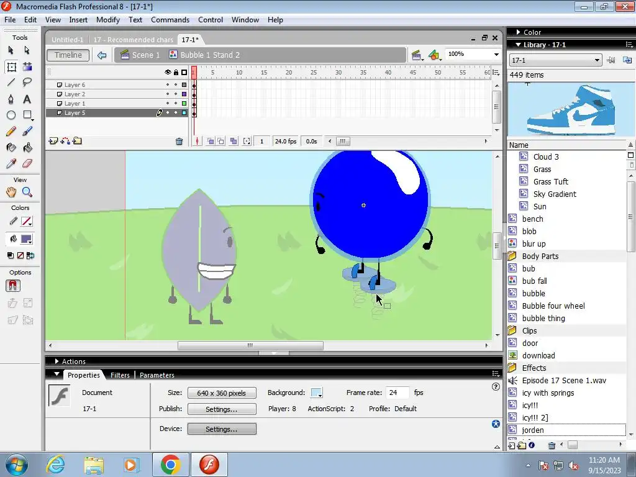Open the Control menu
This screenshot has width=636, height=477.
point(211,20)
